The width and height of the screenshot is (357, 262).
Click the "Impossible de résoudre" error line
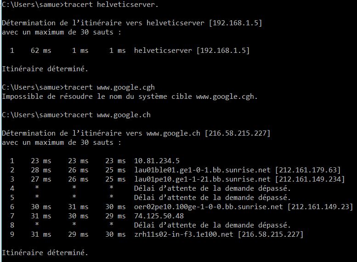[130, 97]
